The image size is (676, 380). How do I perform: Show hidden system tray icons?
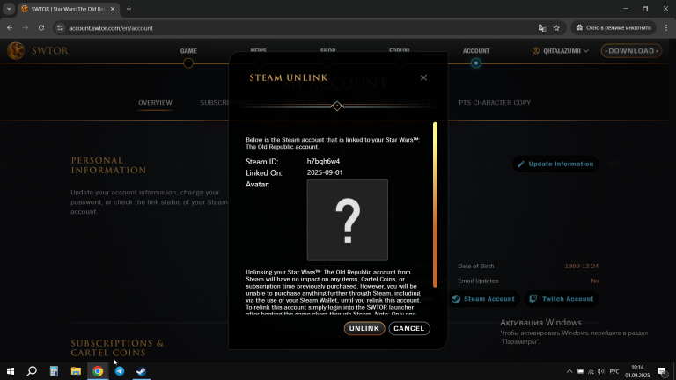click(569, 371)
